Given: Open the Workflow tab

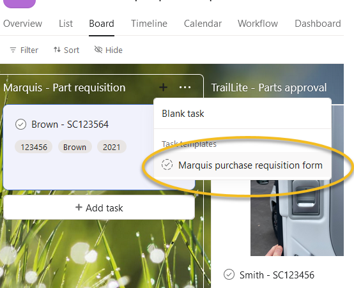Looking at the screenshot, I should (258, 24).
